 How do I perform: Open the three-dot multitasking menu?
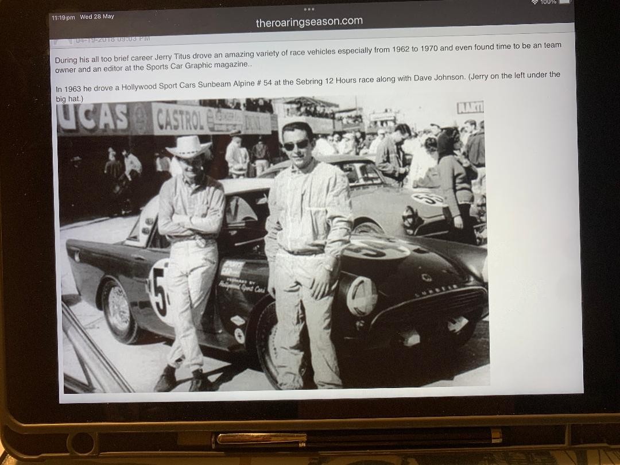pyautogui.click(x=309, y=9)
